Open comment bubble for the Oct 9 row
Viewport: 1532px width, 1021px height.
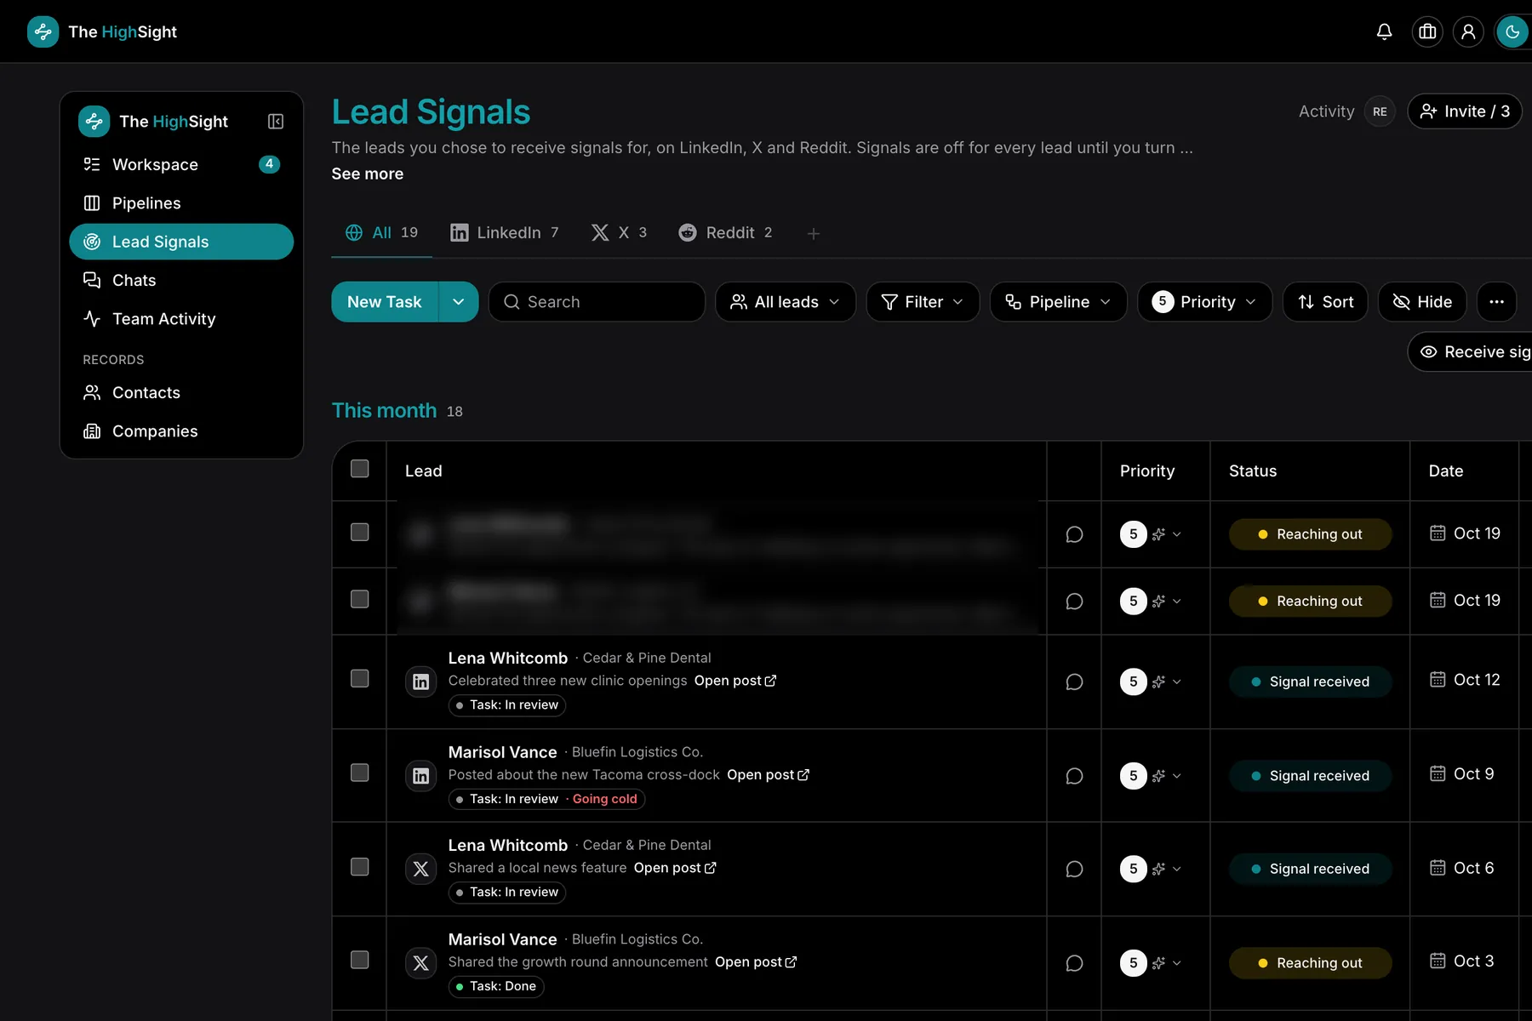point(1074,776)
